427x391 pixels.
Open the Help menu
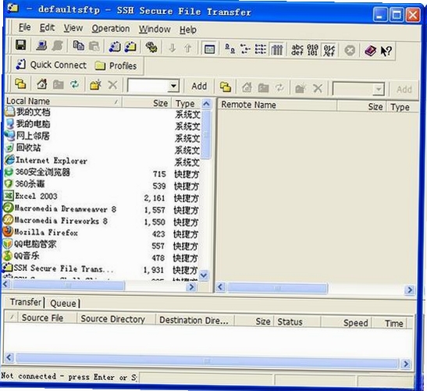tap(188, 30)
